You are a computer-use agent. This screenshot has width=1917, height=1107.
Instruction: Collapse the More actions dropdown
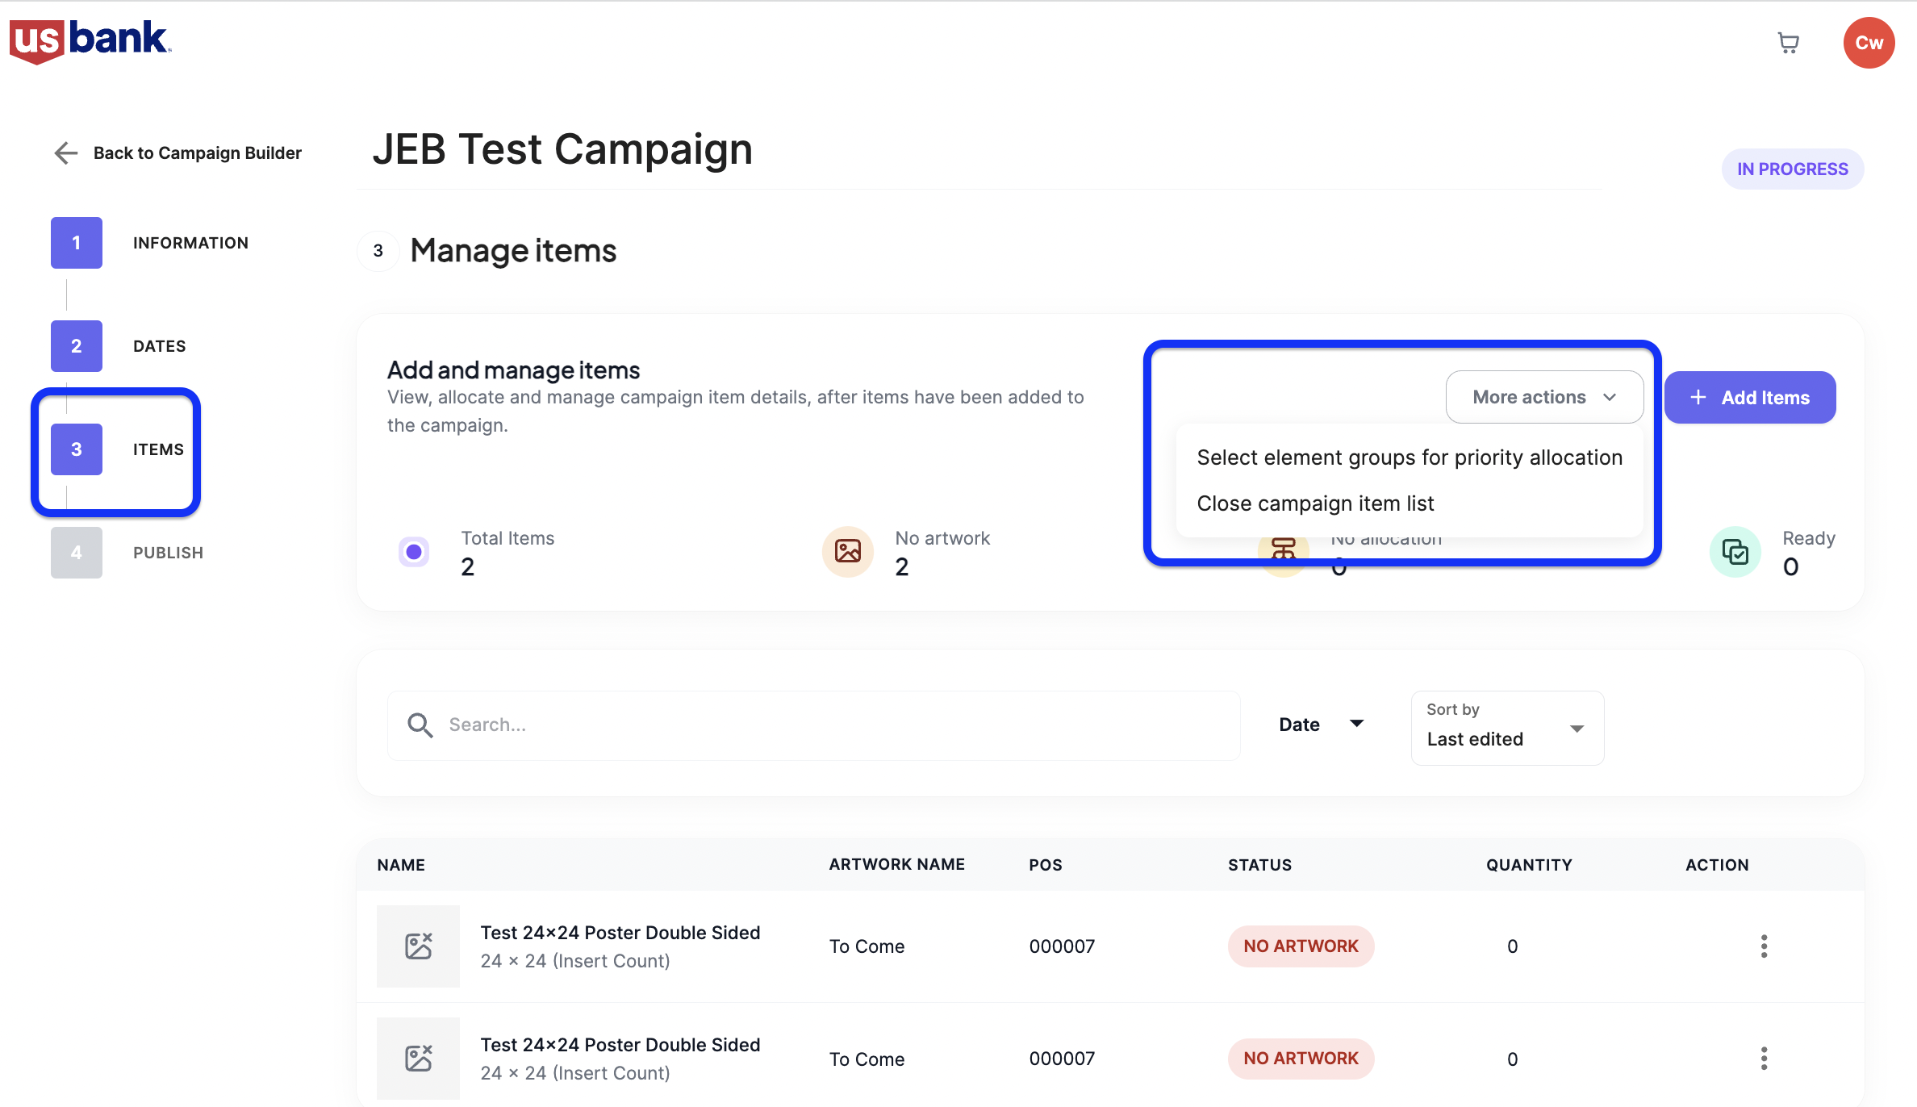tap(1543, 397)
